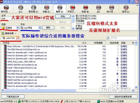Screen dimensions: 140x103
Task: Open the Search Results (搜索结果) dropdown menu
Action: [9, 33]
